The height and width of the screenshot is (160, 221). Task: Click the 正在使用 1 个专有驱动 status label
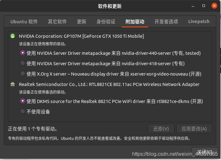point(32,129)
